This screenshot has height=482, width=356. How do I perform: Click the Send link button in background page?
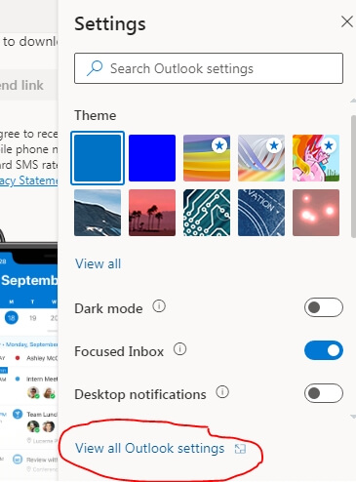28,85
